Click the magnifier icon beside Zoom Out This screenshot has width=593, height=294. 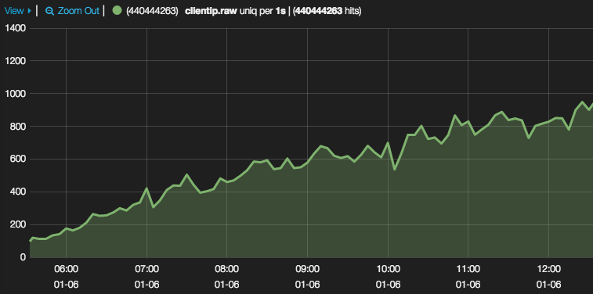point(49,11)
